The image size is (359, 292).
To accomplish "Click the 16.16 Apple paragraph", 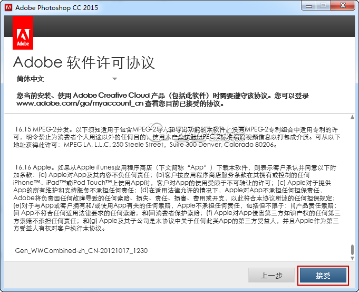I will click(x=176, y=197).
